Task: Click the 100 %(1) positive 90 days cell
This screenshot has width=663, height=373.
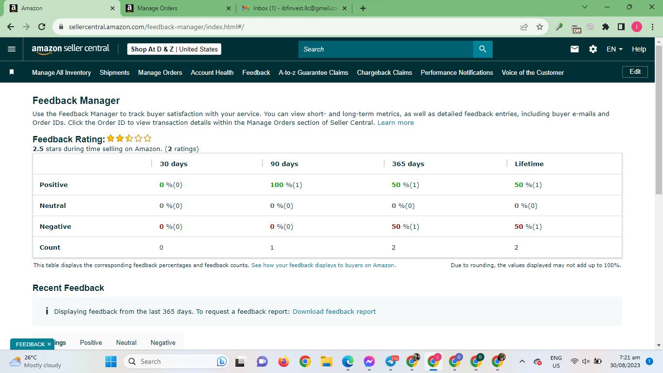Action: coord(286,185)
